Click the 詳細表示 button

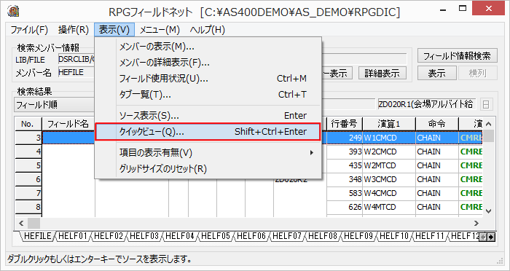(382, 73)
